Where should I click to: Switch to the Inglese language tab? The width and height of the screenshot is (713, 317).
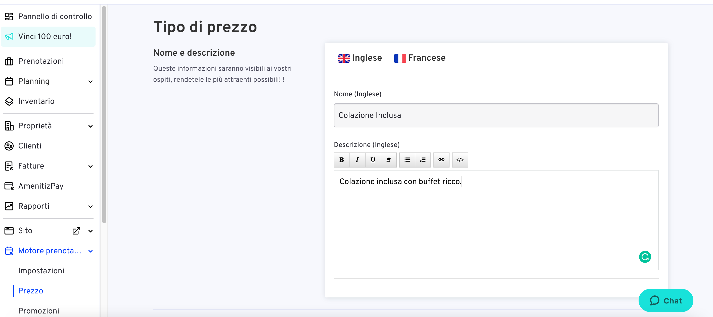coord(360,58)
